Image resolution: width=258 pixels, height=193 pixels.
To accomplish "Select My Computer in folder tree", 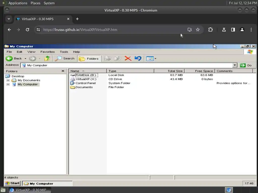I will (x=28, y=84).
